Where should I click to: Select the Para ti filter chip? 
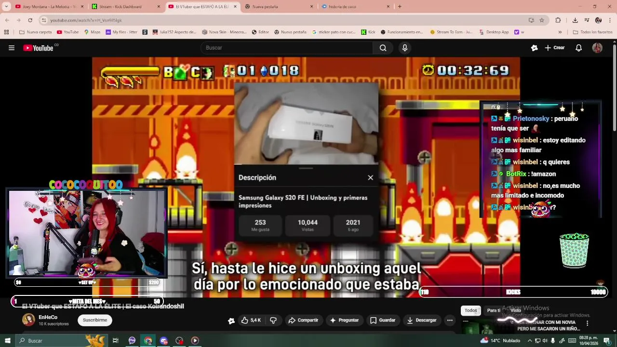point(493,310)
